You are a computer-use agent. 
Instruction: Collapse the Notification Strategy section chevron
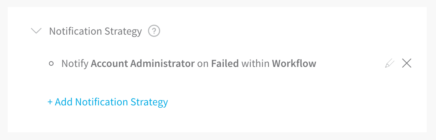pyautogui.click(x=36, y=31)
